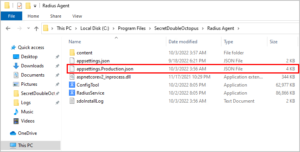This screenshot has height=152, width=300.
Task: Switch to the Share ribbon tab
Action: (56, 16)
